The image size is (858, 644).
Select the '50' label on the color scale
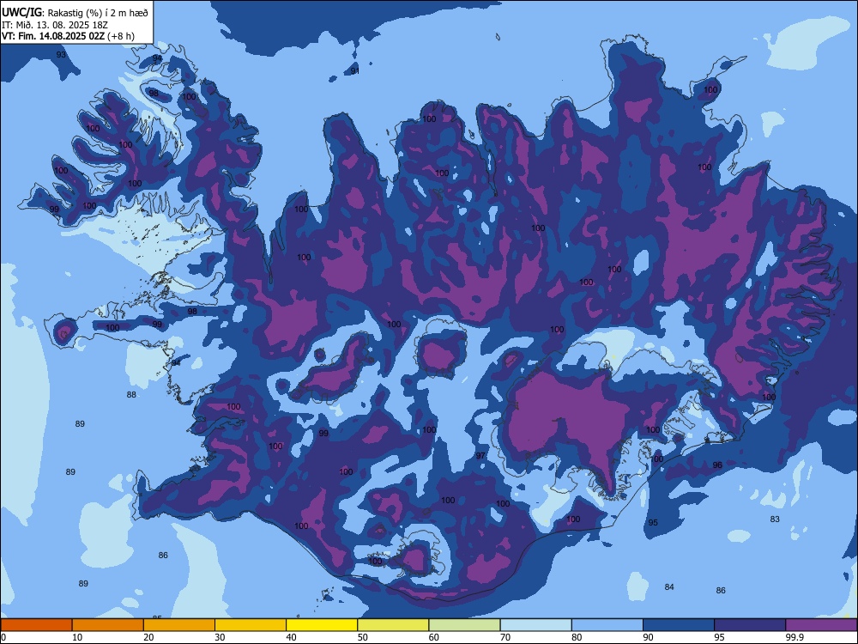coord(362,637)
